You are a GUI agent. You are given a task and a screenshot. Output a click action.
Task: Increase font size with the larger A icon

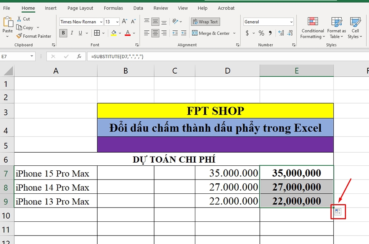tap(125, 21)
